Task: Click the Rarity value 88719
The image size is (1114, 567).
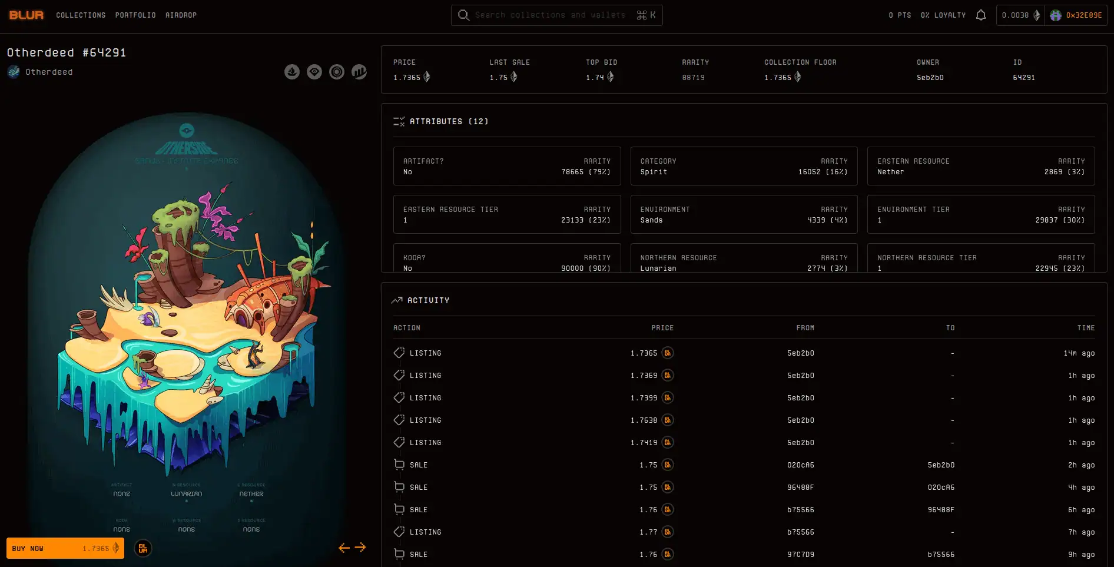Action: coord(693,78)
